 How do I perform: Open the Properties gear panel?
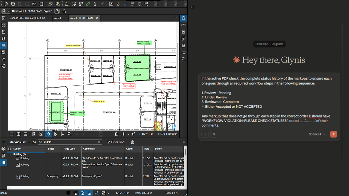click(184, 18)
